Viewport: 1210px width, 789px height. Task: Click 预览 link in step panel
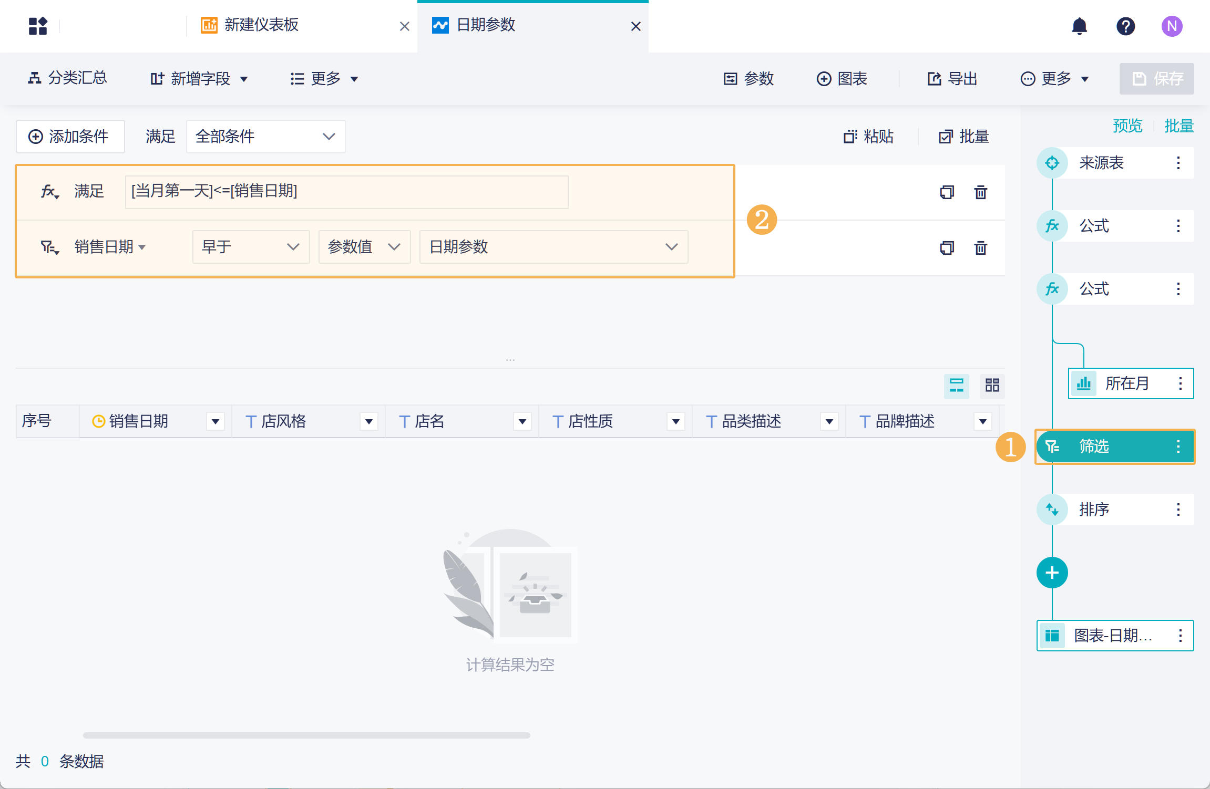click(1127, 126)
